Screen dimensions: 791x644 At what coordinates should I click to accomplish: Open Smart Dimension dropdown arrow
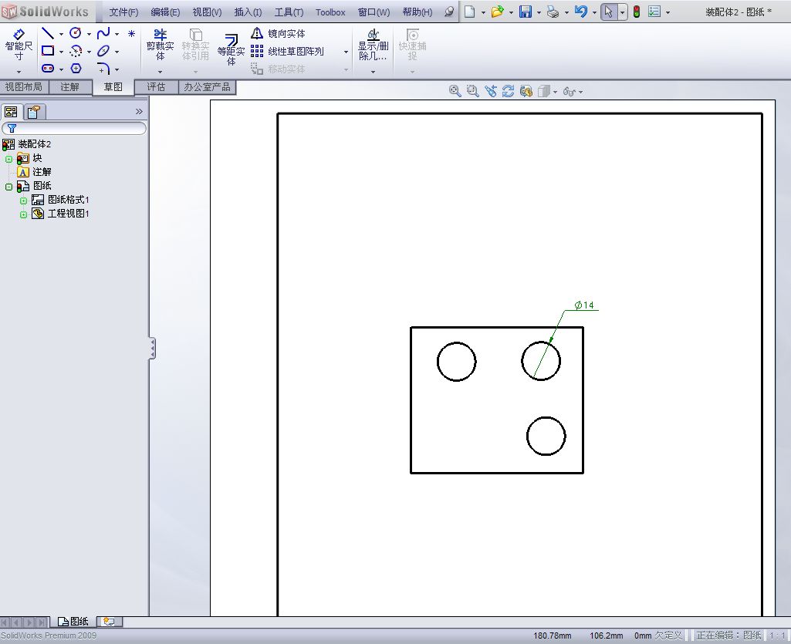(19, 72)
